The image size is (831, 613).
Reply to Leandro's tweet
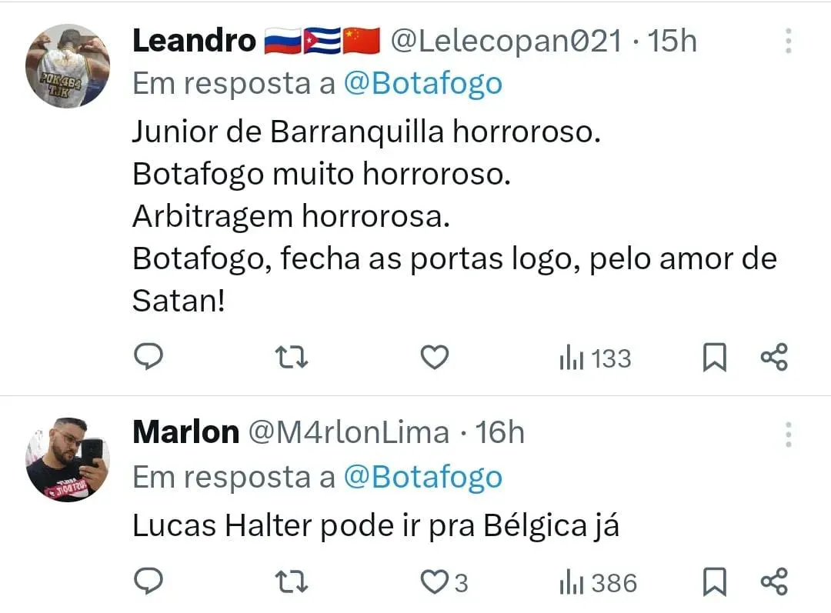click(149, 357)
